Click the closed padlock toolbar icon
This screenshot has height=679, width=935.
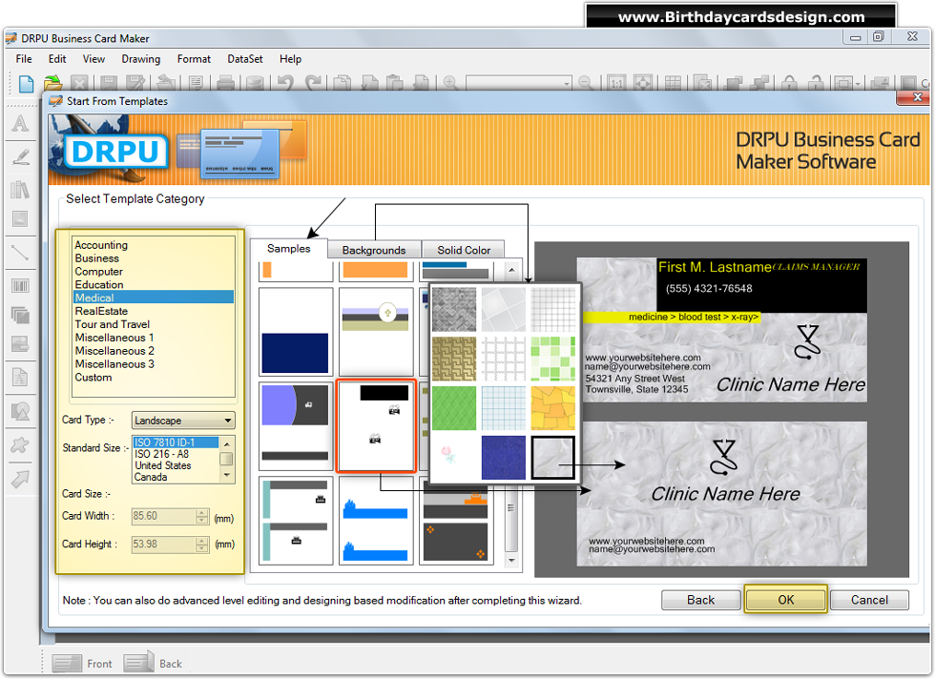(790, 83)
